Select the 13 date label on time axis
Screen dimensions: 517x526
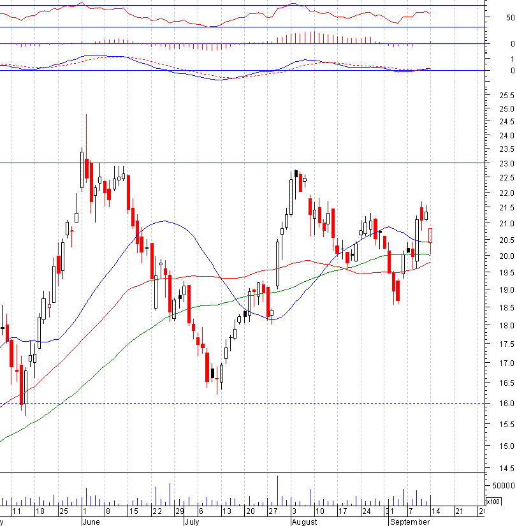tap(227, 511)
